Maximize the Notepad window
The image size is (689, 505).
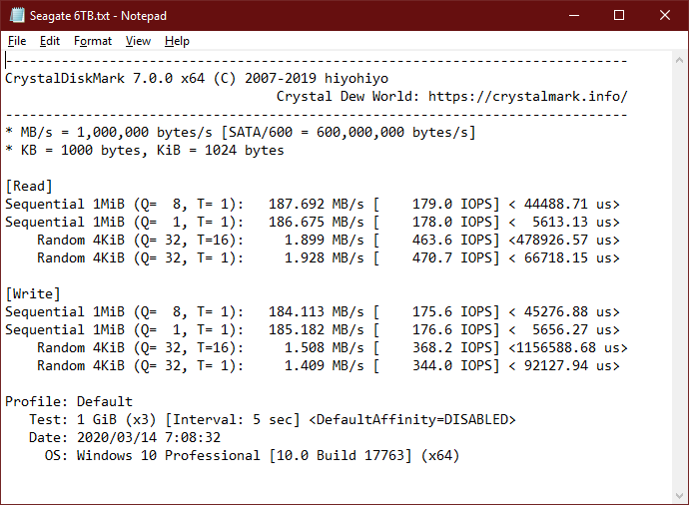coord(619,15)
